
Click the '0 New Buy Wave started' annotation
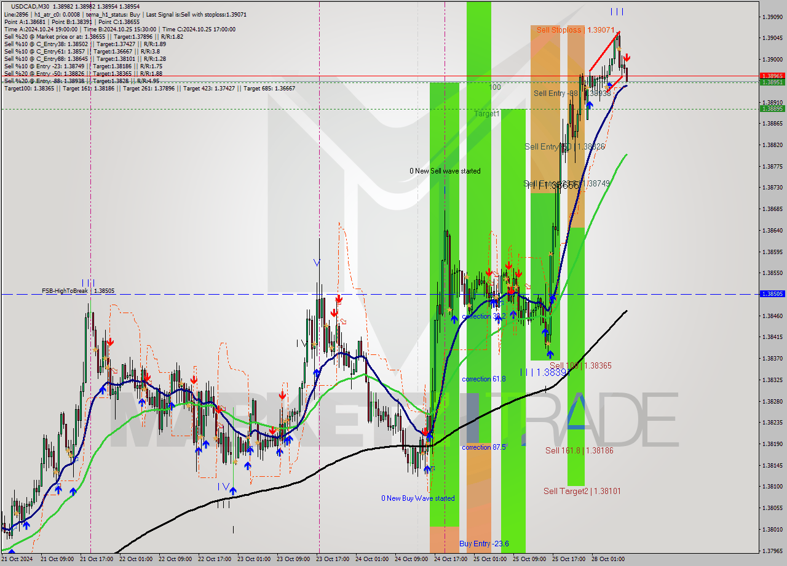(418, 498)
